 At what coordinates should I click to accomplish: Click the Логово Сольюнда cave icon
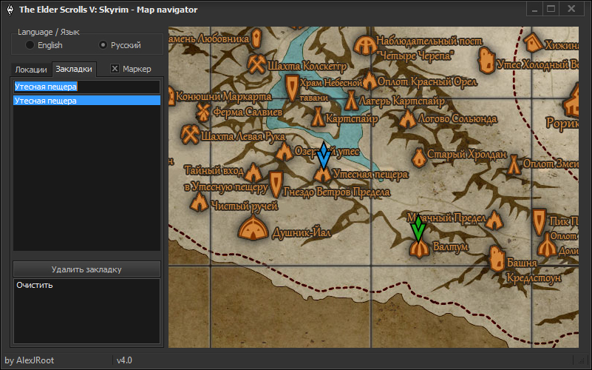[x=407, y=118]
